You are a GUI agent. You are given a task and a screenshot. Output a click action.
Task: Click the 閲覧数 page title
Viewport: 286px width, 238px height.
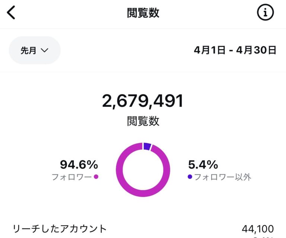click(143, 13)
